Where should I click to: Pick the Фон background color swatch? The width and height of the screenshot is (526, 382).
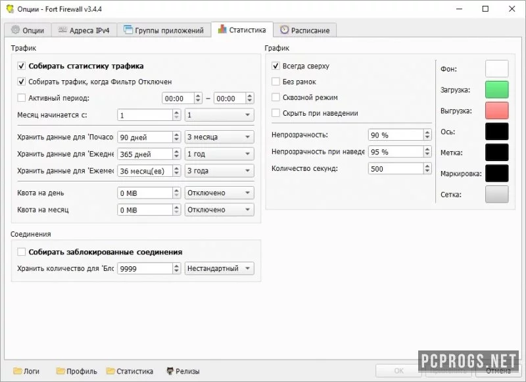[497, 69]
